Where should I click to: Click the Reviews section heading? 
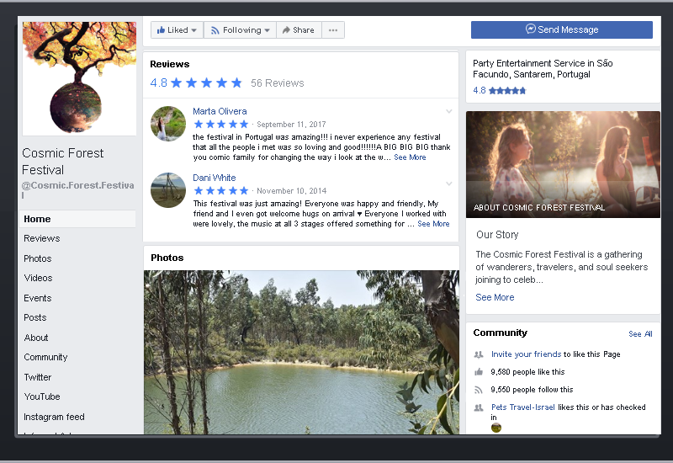[170, 64]
